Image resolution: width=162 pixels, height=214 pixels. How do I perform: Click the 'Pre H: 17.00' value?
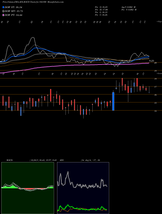(x=101, y=10)
